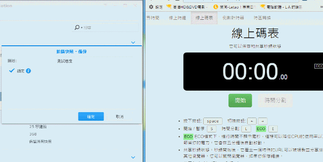Confirm the dialog with 確定 button
Image resolution: width=323 pixels, height=162 pixels.
click(91, 116)
